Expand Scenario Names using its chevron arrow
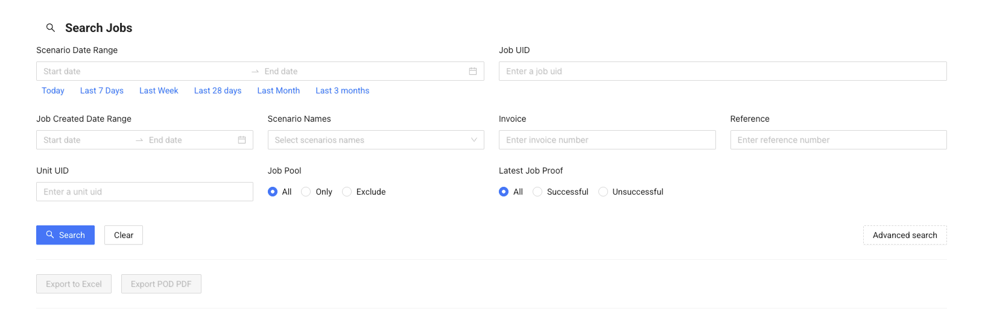The height and width of the screenshot is (326, 982). tap(474, 140)
